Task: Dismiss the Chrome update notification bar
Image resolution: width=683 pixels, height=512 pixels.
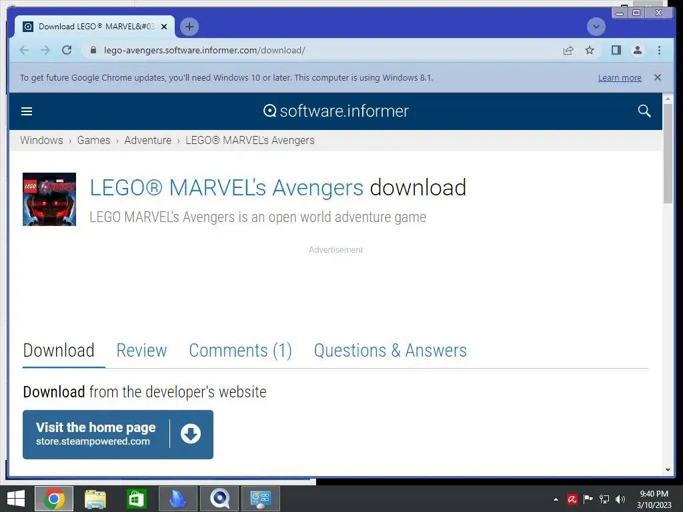Action: (x=657, y=77)
